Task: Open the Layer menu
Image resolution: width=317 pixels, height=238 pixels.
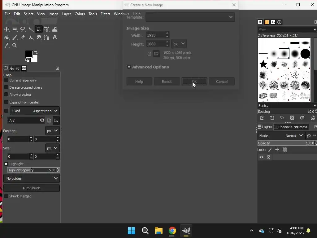Action: [x=67, y=14]
